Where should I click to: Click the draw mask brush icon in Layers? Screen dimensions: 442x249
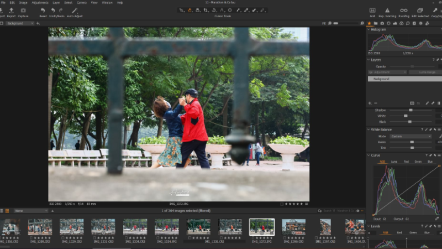pyautogui.click(x=427, y=103)
